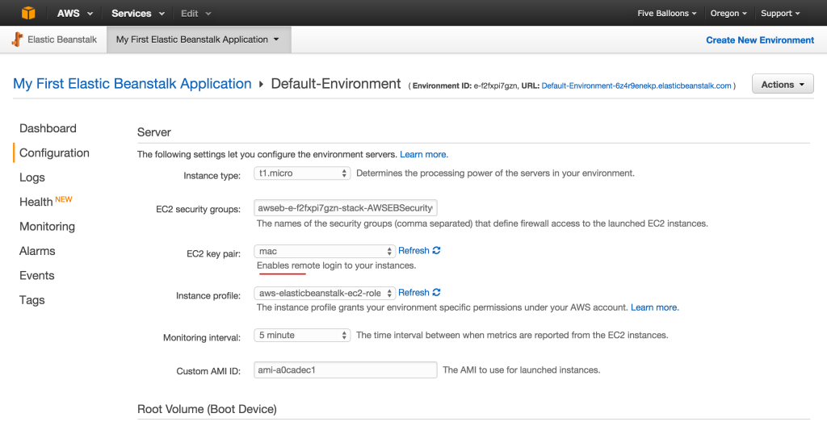
Task: Open Tags in the sidebar
Action: coord(32,300)
